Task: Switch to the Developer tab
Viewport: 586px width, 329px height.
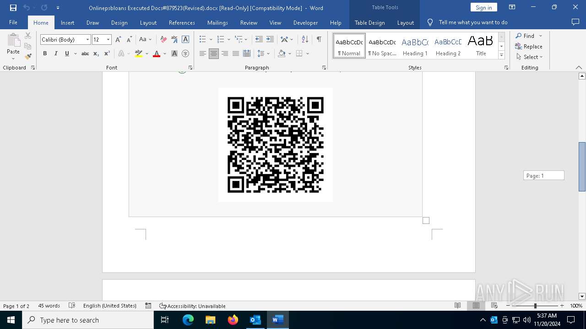Action: pos(305,22)
